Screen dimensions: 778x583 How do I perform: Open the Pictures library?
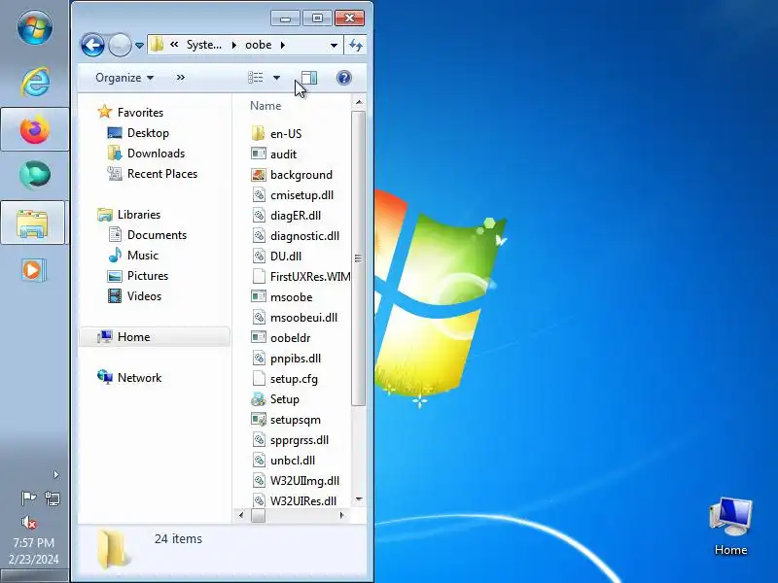click(x=148, y=276)
